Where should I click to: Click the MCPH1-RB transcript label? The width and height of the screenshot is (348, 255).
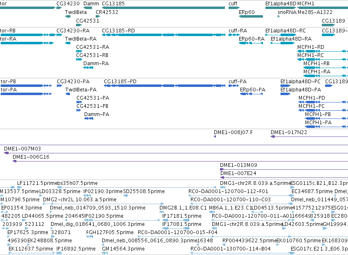(x=317, y=64)
